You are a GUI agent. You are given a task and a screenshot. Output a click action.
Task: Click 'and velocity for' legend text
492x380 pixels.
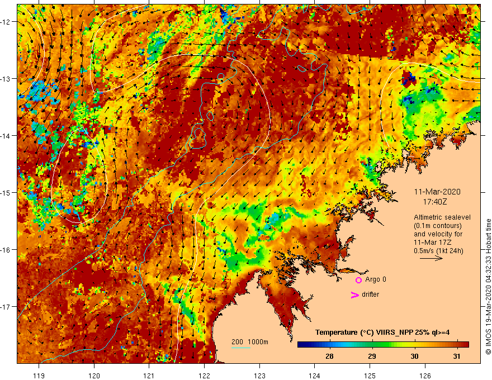tap(438, 234)
